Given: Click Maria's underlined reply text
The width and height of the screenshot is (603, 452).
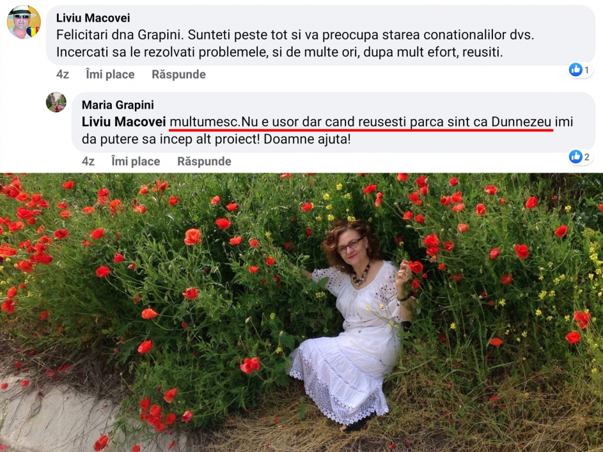Looking at the screenshot, I should pyautogui.click(x=361, y=122).
